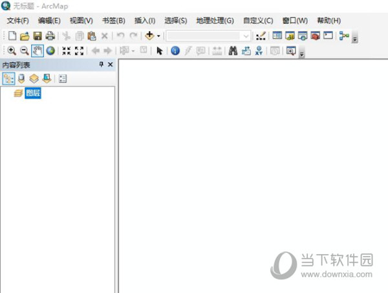Create a new map document
This screenshot has height=293, width=388.
12,36
